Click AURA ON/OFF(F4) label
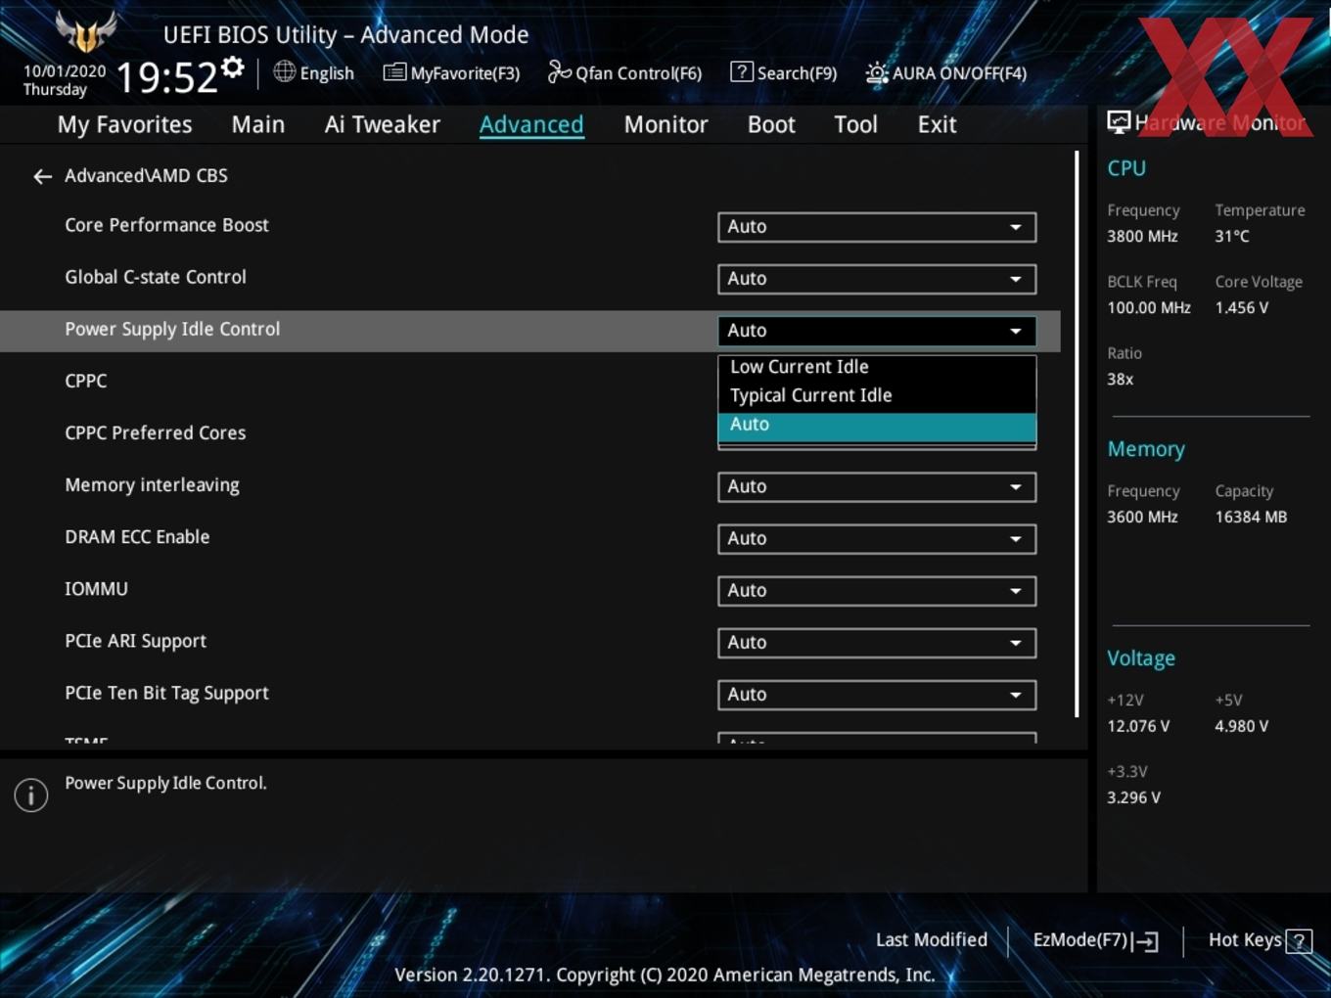The height and width of the screenshot is (998, 1331). (959, 73)
